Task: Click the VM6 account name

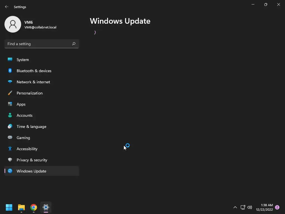Action: tap(29, 22)
